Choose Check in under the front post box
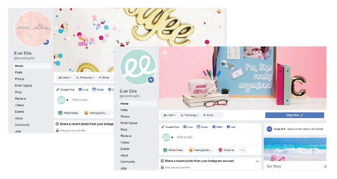 point(227,150)
